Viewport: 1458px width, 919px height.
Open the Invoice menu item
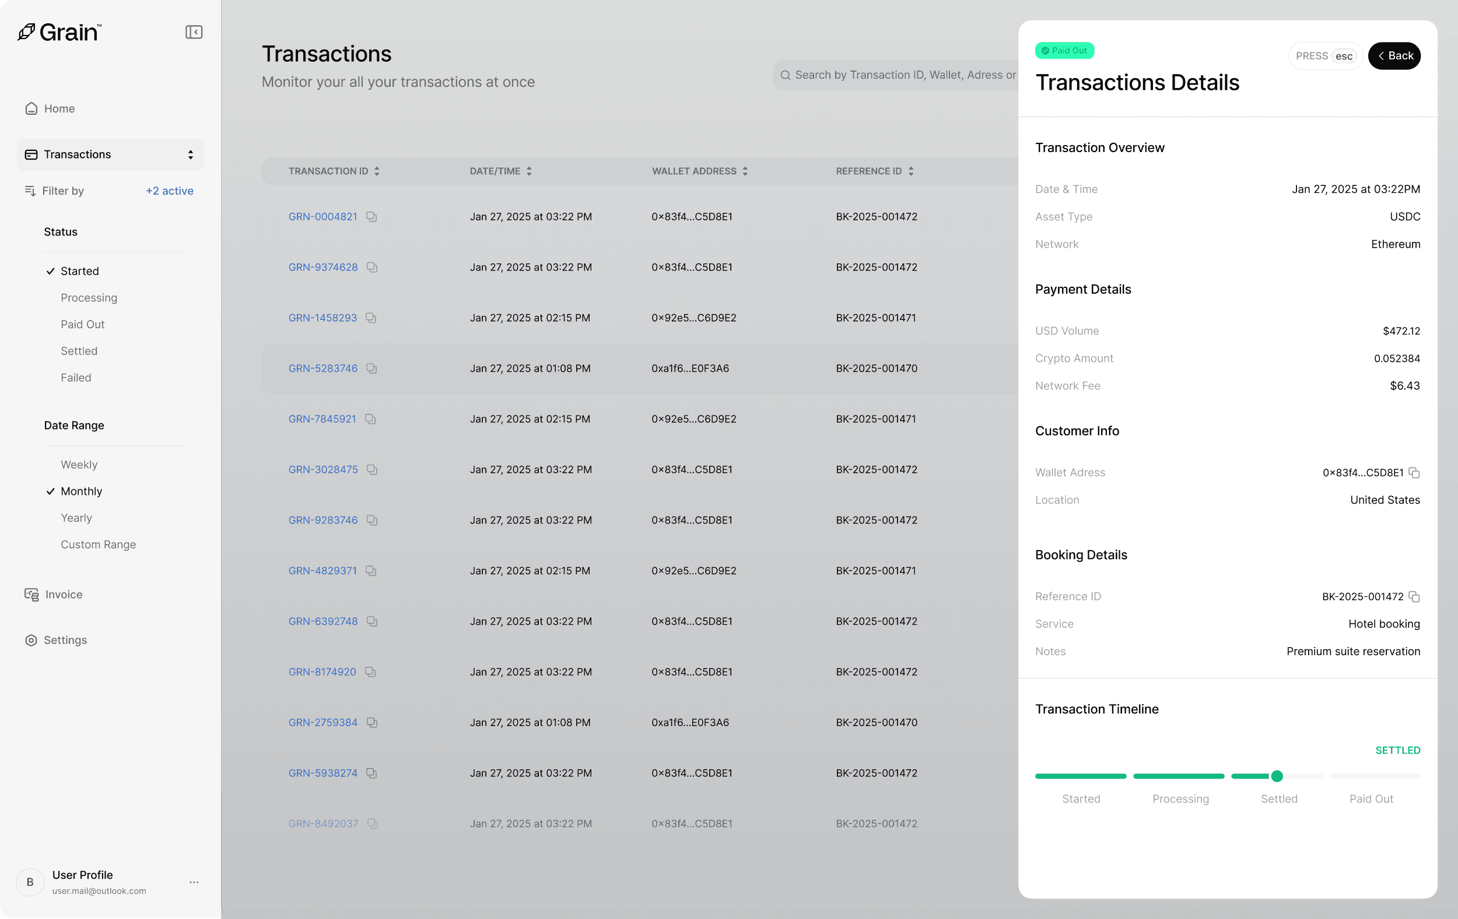(63, 594)
